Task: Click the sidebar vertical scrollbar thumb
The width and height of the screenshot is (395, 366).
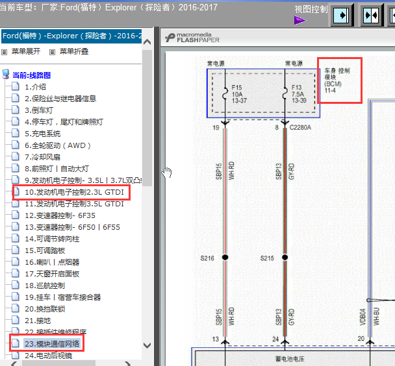Action: pyautogui.click(x=147, y=117)
